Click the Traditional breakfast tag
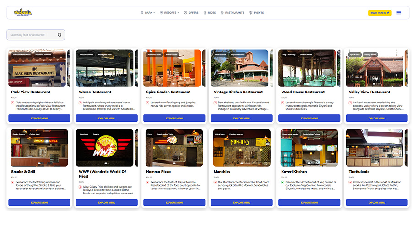The image size is (412, 232). 22,54
